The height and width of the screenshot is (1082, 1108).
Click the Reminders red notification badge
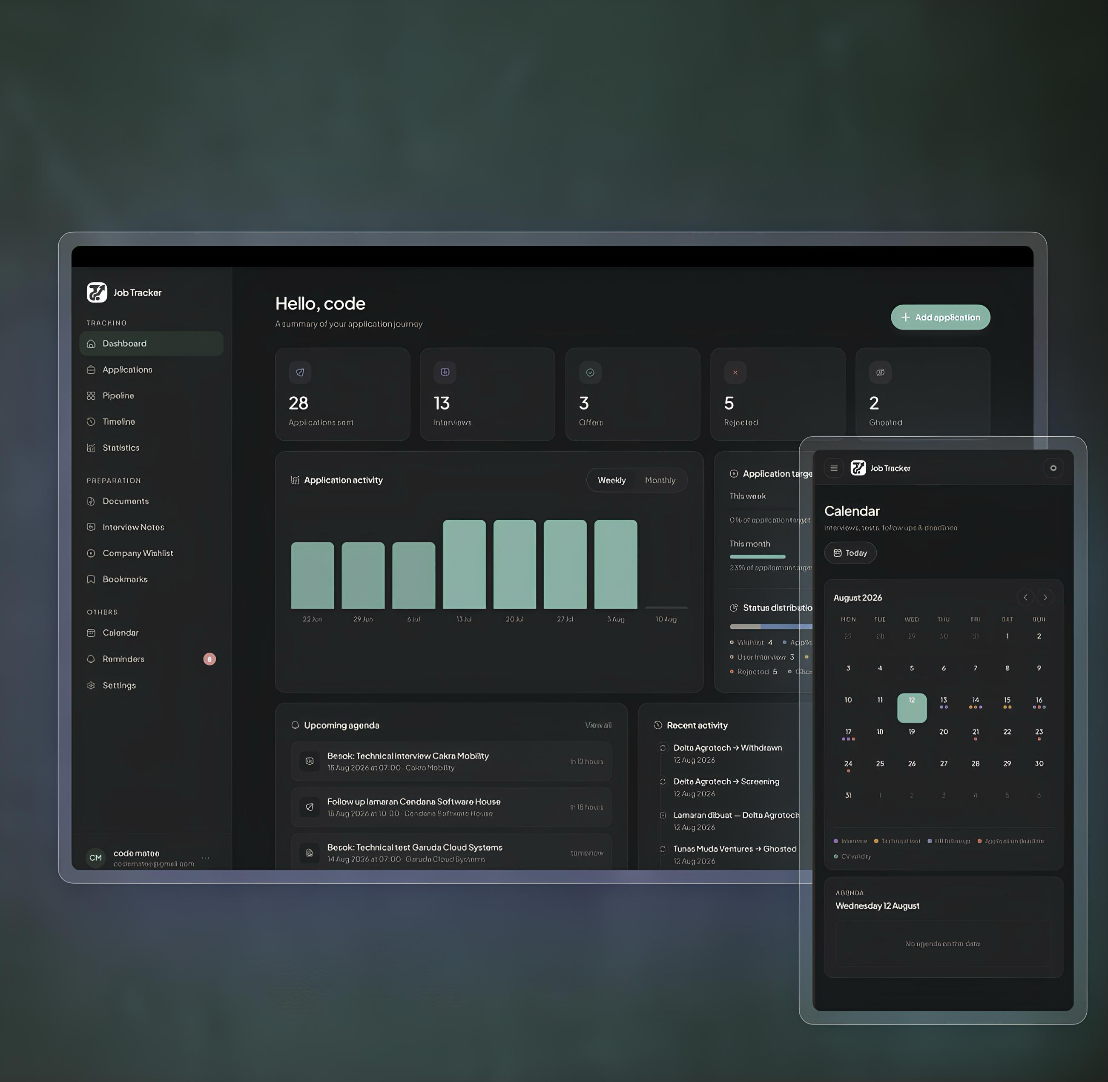click(210, 659)
